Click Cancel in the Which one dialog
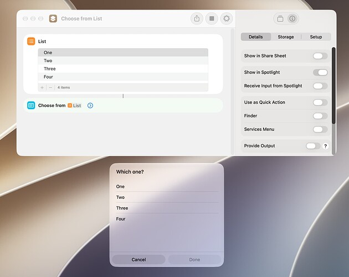 pos(138,260)
